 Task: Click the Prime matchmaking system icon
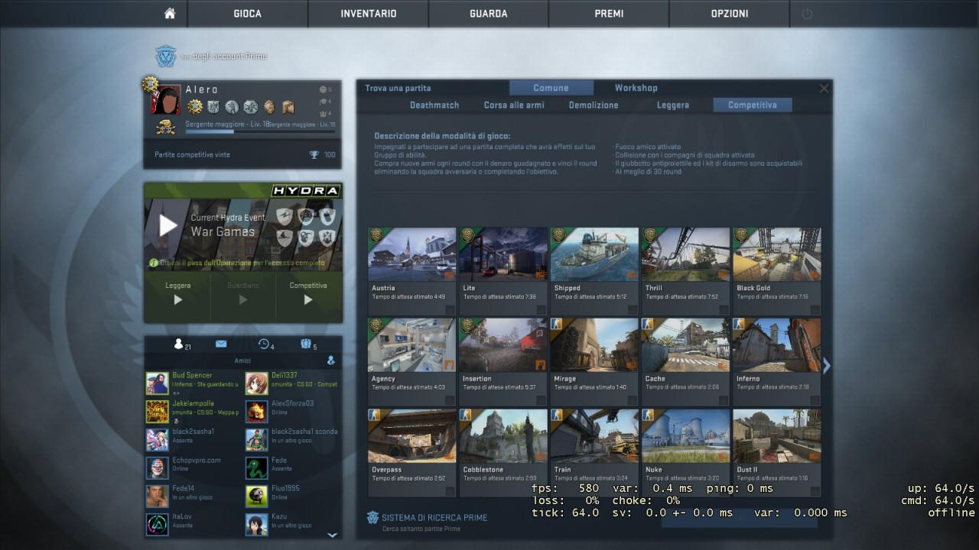click(373, 517)
